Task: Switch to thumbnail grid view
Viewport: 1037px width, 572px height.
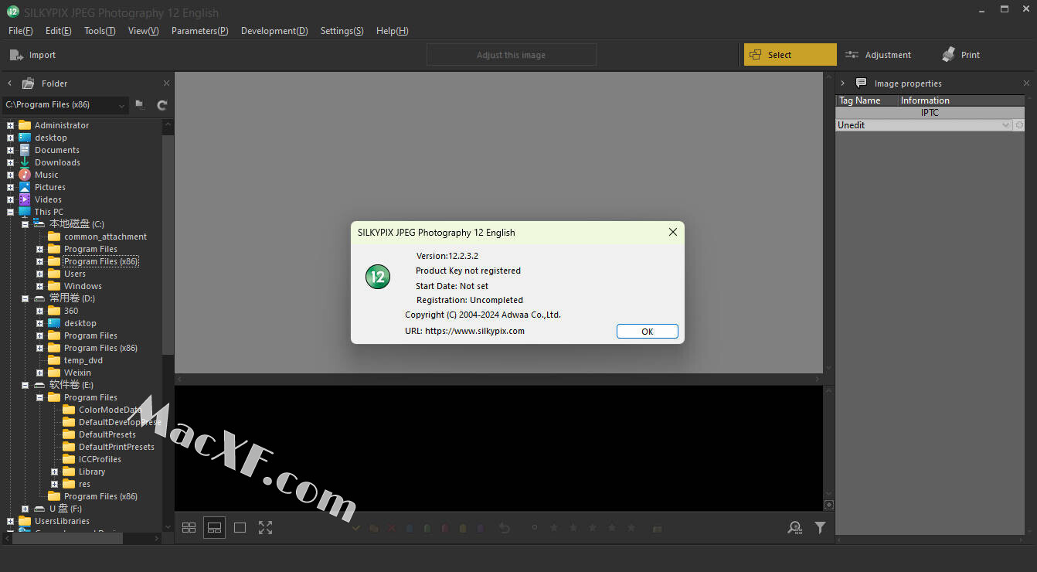Action: tap(189, 528)
